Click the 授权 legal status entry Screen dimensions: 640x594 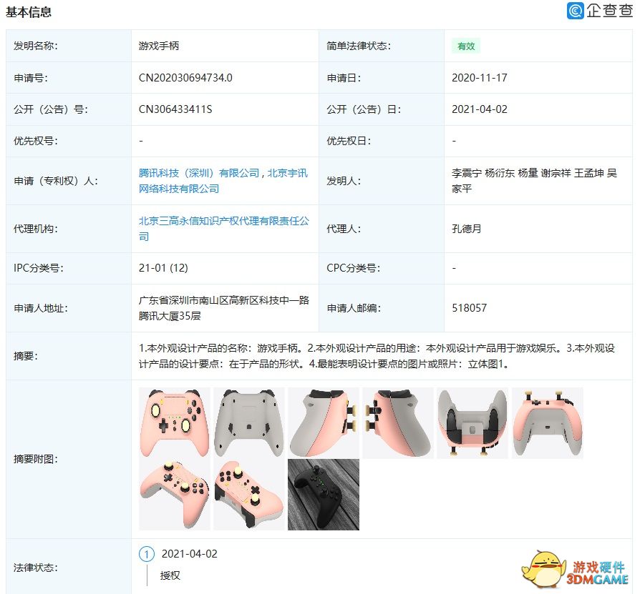170,575
